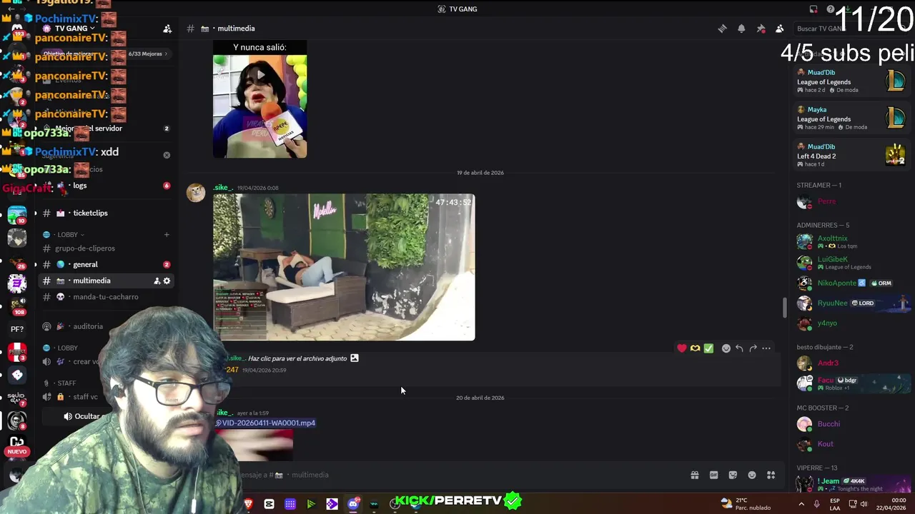Open Muad'Dib Left 4 Dead 2 activity card
The width and height of the screenshot is (915, 514).
pyautogui.click(x=851, y=155)
